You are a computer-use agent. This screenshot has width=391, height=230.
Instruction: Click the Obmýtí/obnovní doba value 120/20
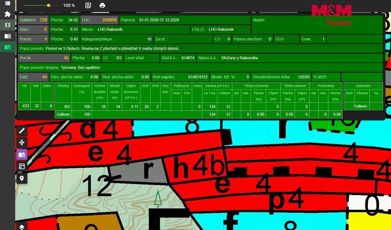point(304,77)
